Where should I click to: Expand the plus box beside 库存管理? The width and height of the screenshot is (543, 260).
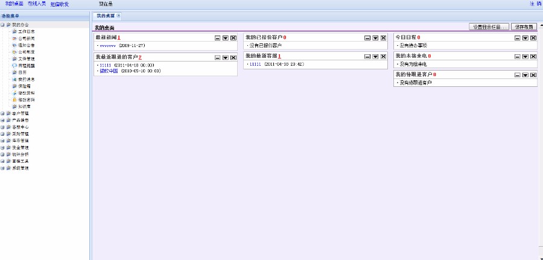click(x=3, y=141)
